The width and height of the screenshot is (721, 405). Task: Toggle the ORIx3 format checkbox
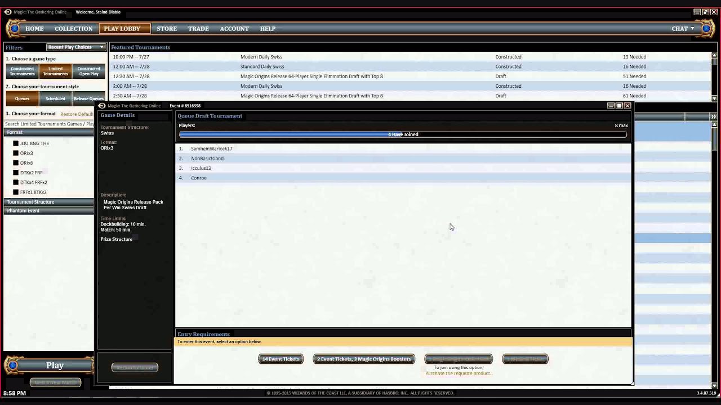tap(16, 153)
